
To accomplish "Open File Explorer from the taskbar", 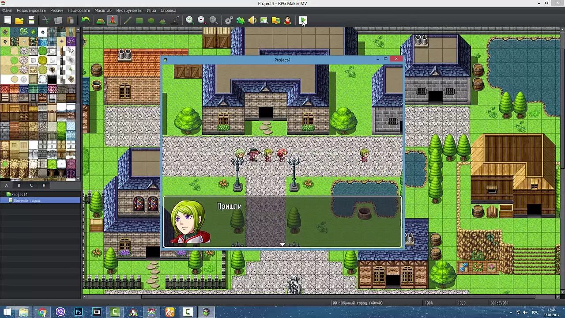I will (x=24, y=312).
